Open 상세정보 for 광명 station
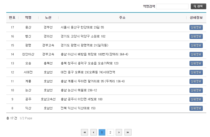 (x=196, y=45)
